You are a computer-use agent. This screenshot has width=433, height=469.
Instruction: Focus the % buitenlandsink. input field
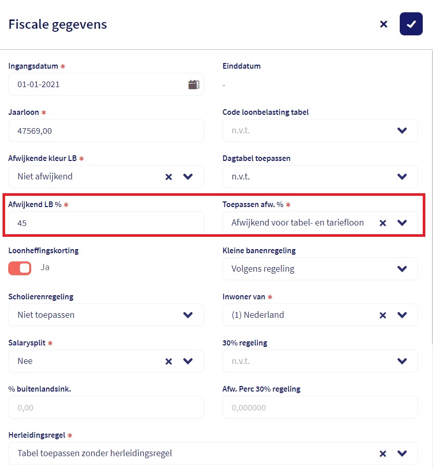106,407
